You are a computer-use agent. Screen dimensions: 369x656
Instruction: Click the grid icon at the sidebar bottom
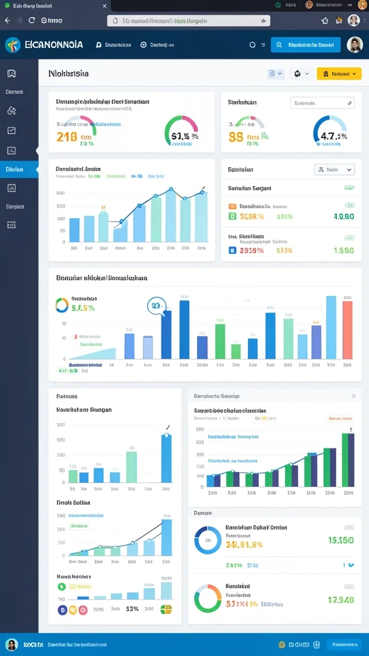tap(12, 225)
